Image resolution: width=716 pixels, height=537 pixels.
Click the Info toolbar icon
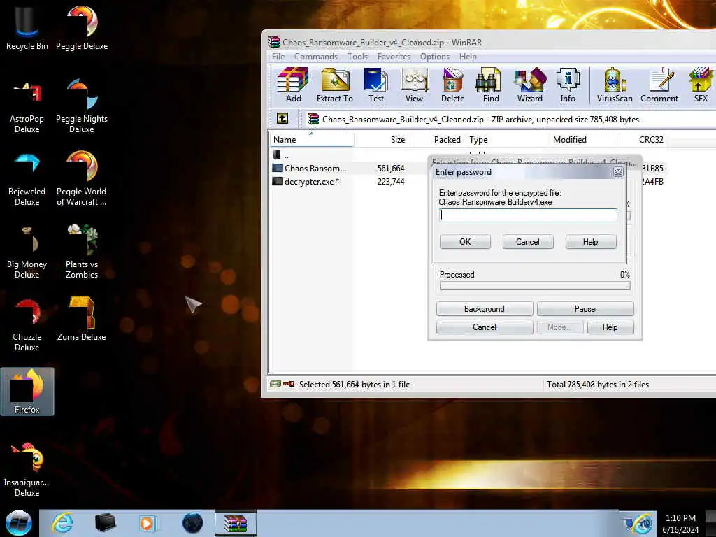pyautogui.click(x=568, y=85)
